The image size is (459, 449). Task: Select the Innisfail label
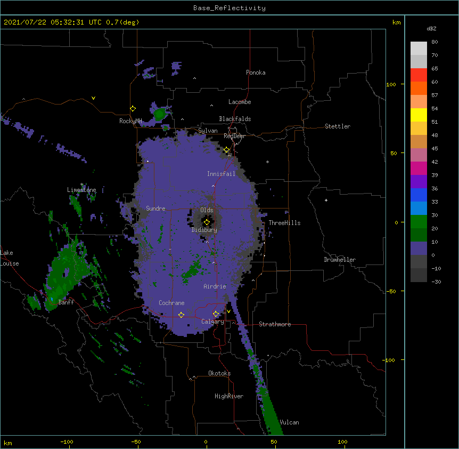[221, 174]
